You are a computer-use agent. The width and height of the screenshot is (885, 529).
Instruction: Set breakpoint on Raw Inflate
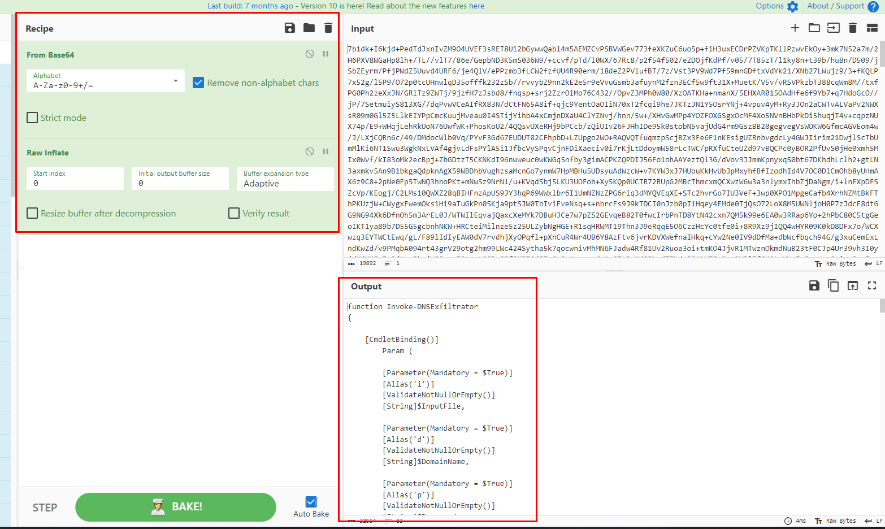(x=326, y=151)
